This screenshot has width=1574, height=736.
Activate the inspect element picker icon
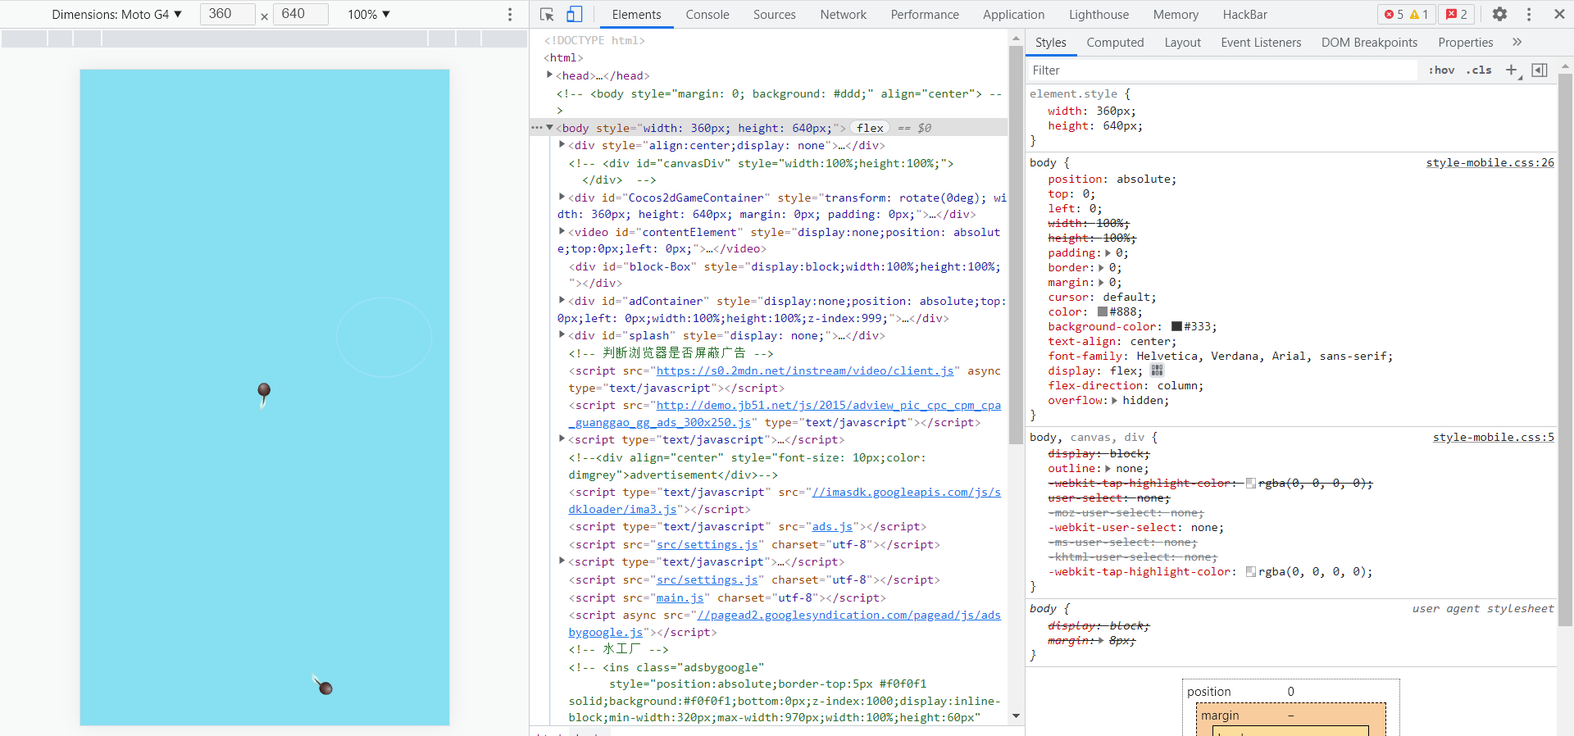click(x=547, y=14)
